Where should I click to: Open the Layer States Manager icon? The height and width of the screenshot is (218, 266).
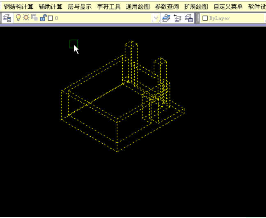click(189, 18)
